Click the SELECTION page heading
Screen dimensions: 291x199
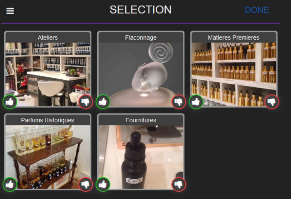(140, 9)
